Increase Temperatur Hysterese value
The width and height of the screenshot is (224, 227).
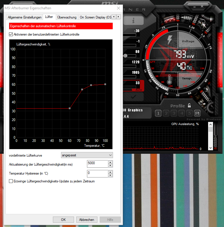click(110, 172)
